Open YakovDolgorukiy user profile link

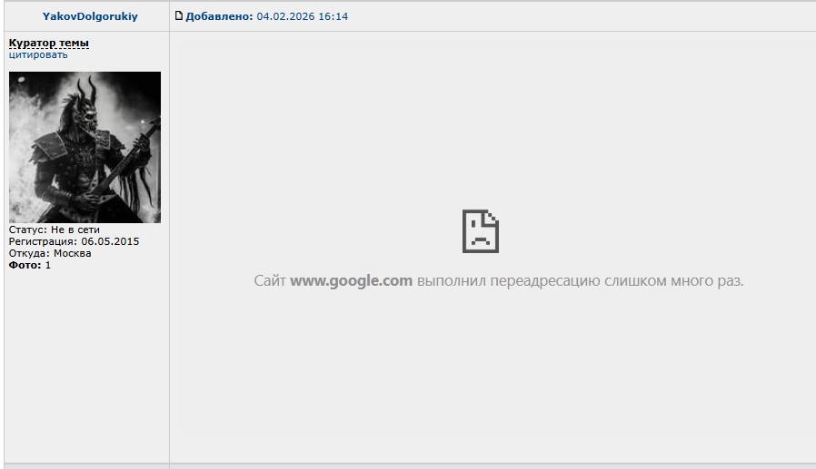[x=90, y=16]
